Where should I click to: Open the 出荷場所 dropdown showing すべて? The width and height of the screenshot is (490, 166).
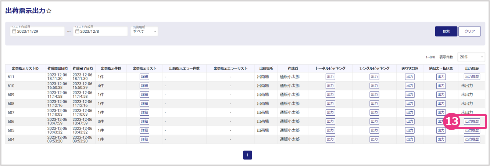point(144,32)
